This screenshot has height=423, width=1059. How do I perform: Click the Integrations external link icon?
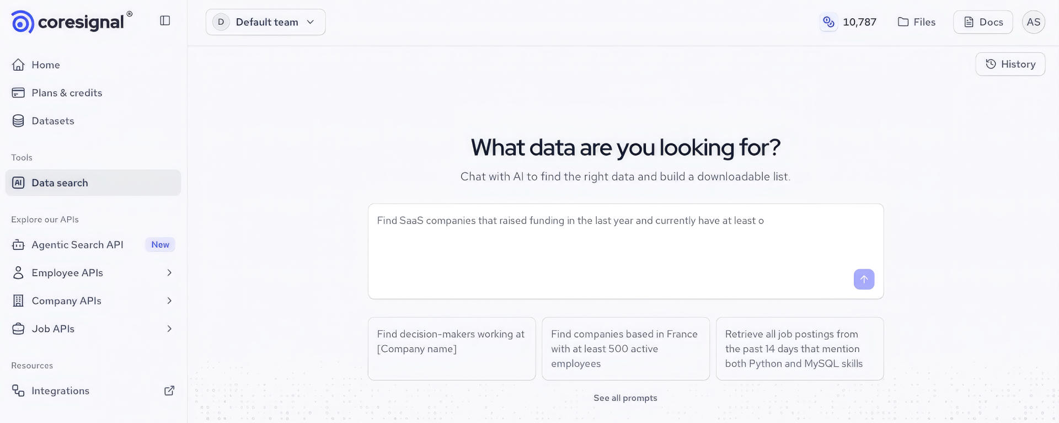pos(169,390)
